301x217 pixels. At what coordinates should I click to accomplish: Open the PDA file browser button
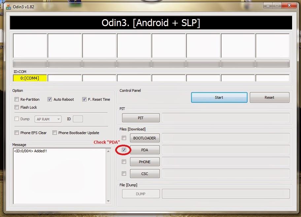pos(145,150)
